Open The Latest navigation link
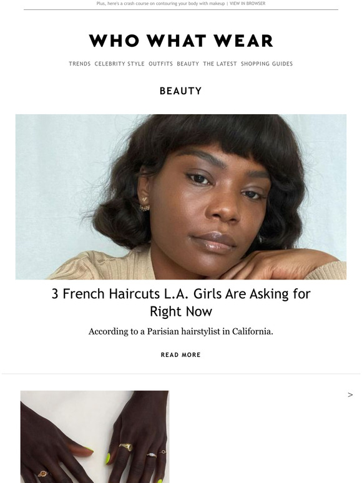 (220, 64)
